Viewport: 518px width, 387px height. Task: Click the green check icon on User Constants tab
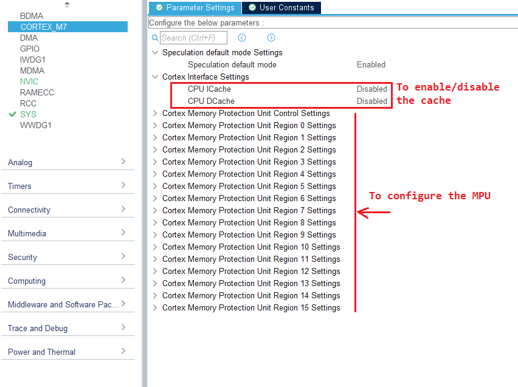251,7
